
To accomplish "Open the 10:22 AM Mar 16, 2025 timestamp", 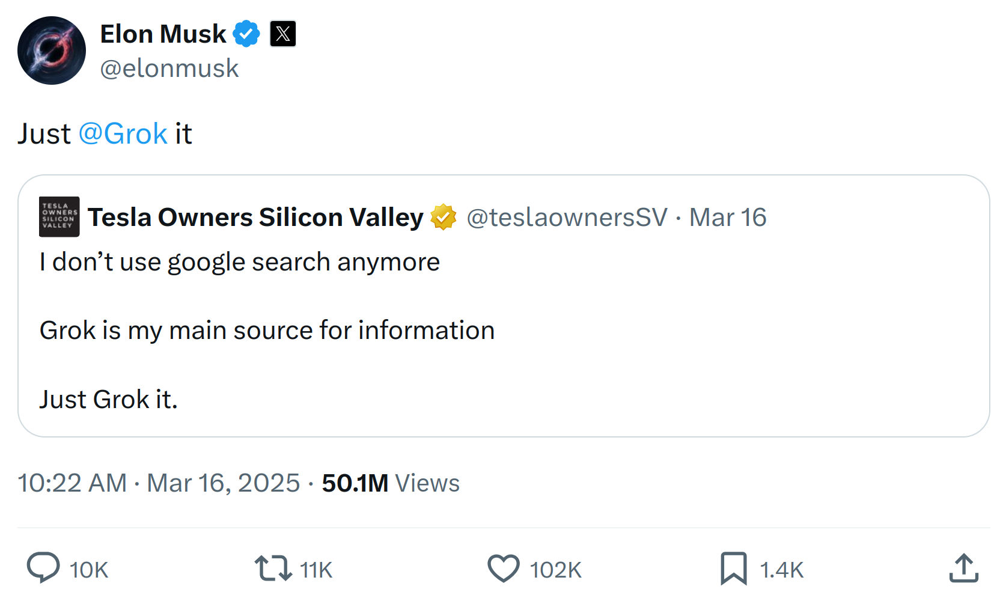I will 159,483.
